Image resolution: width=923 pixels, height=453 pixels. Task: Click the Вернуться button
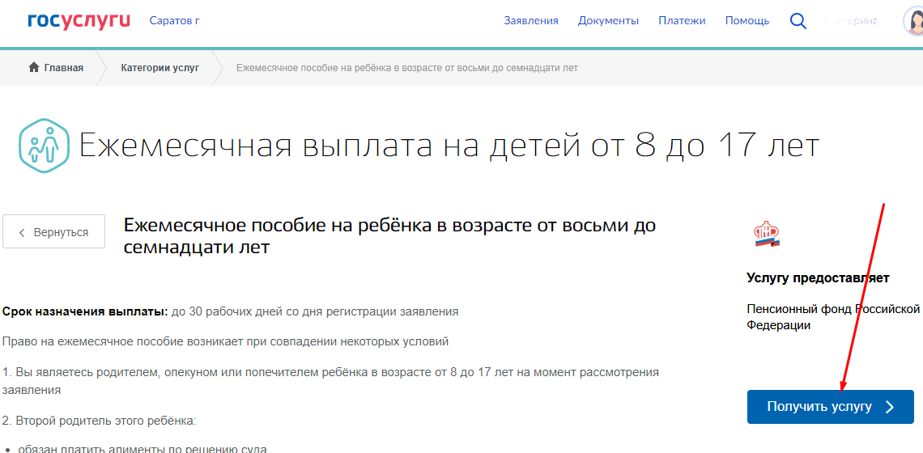53,232
